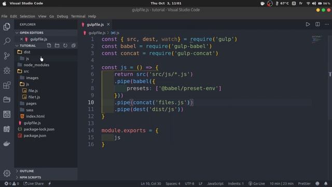Click the Wi-Fi icon in system bar
332x187 pixels.
tap(308, 4)
